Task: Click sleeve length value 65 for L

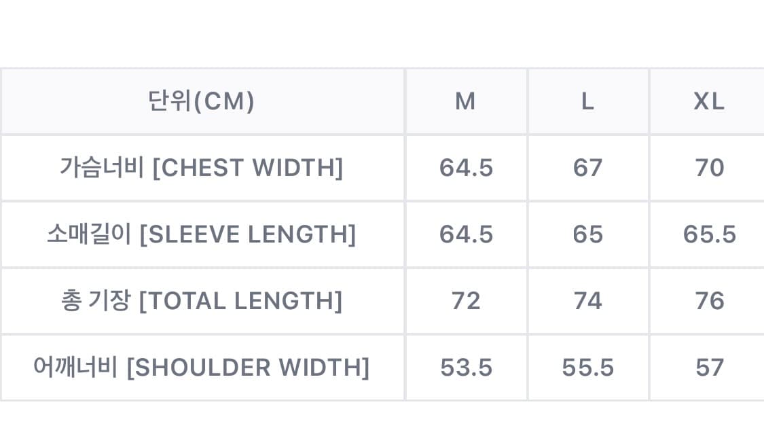Action: pos(588,234)
